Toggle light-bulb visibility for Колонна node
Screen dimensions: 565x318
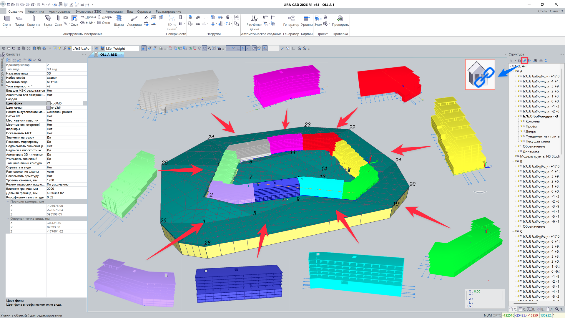pyautogui.click(x=521, y=121)
